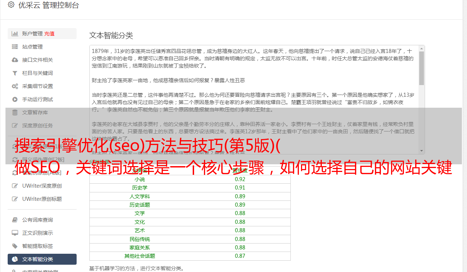Viewport: 467px width, 272px height.
Task: Click the book icon for 公有词库查询
Action: 15,220
